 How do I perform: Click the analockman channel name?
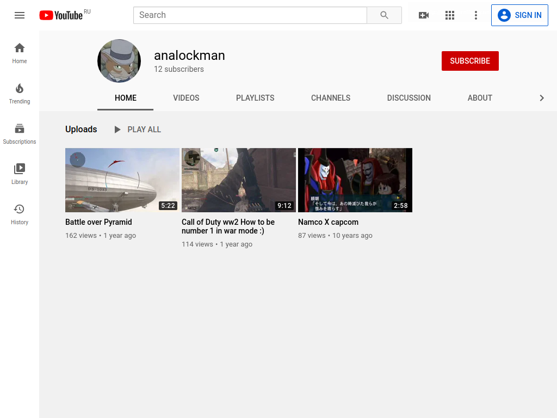tap(189, 56)
